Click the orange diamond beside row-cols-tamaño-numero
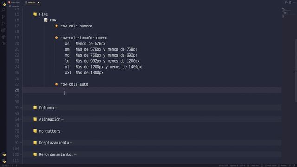The image size is (297, 167). click(57, 38)
